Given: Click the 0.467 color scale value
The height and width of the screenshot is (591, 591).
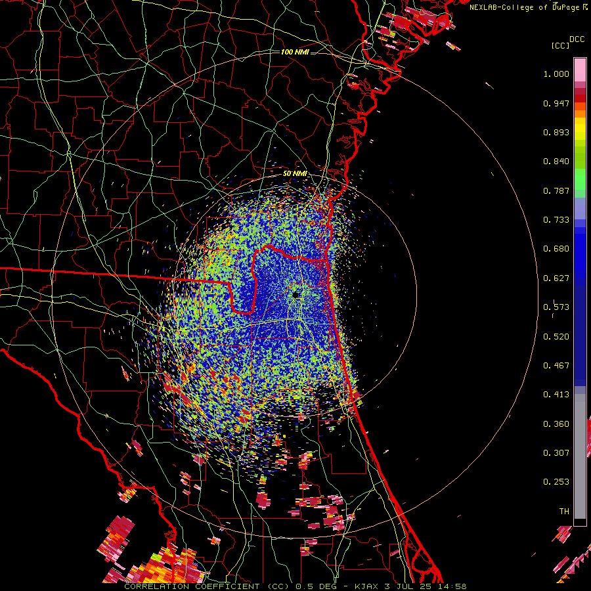Looking at the screenshot, I should (x=556, y=366).
